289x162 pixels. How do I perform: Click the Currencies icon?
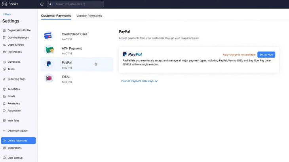4,62
